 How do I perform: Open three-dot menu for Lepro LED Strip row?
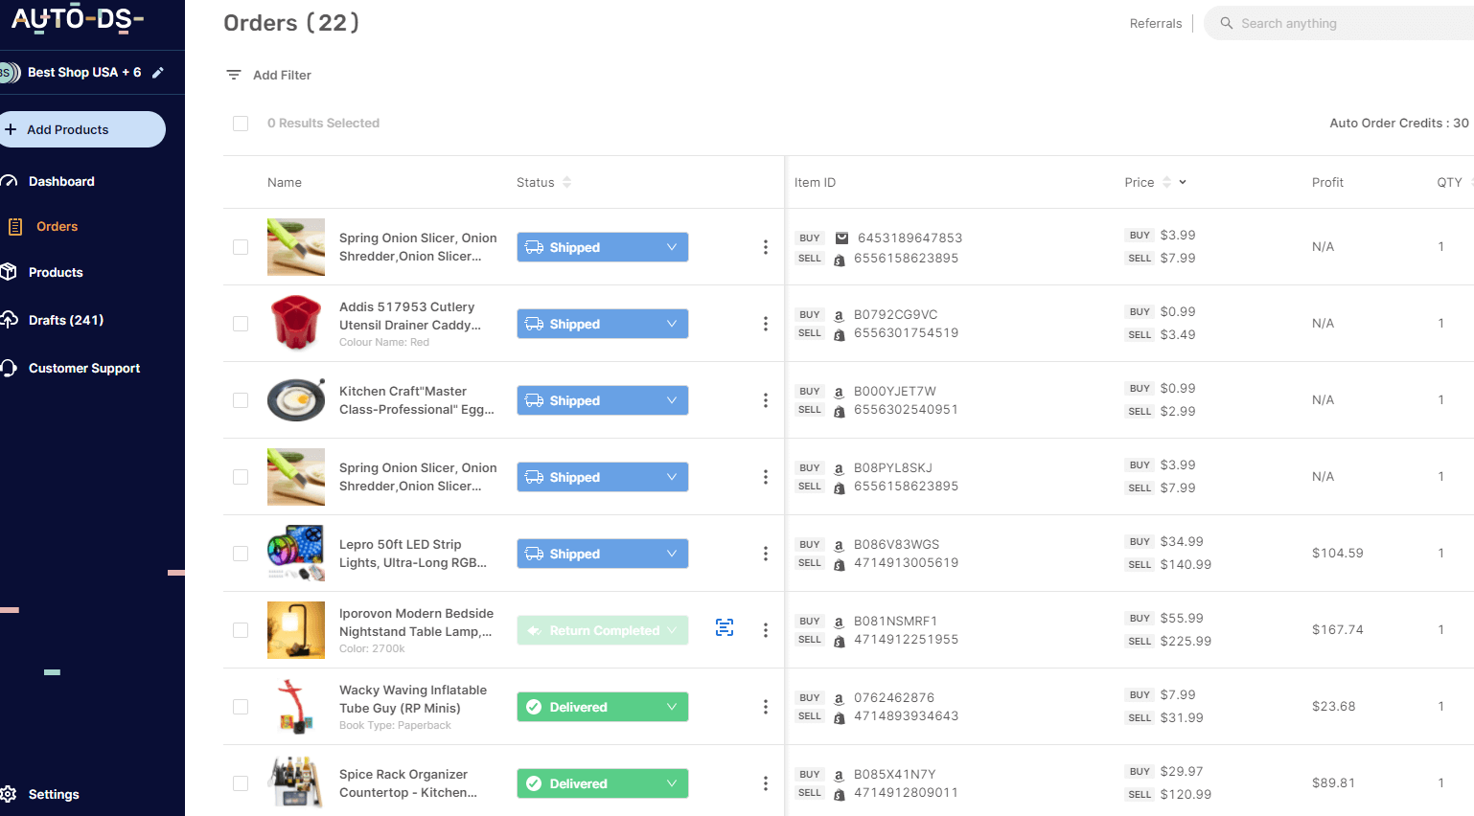tap(765, 554)
